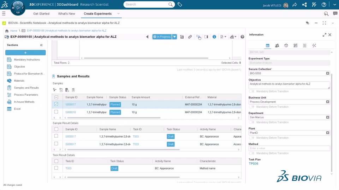Uncheck the S000017 sample row checkbox
The width and height of the screenshot is (339, 190).
pyautogui.click(x=56, y=104)
